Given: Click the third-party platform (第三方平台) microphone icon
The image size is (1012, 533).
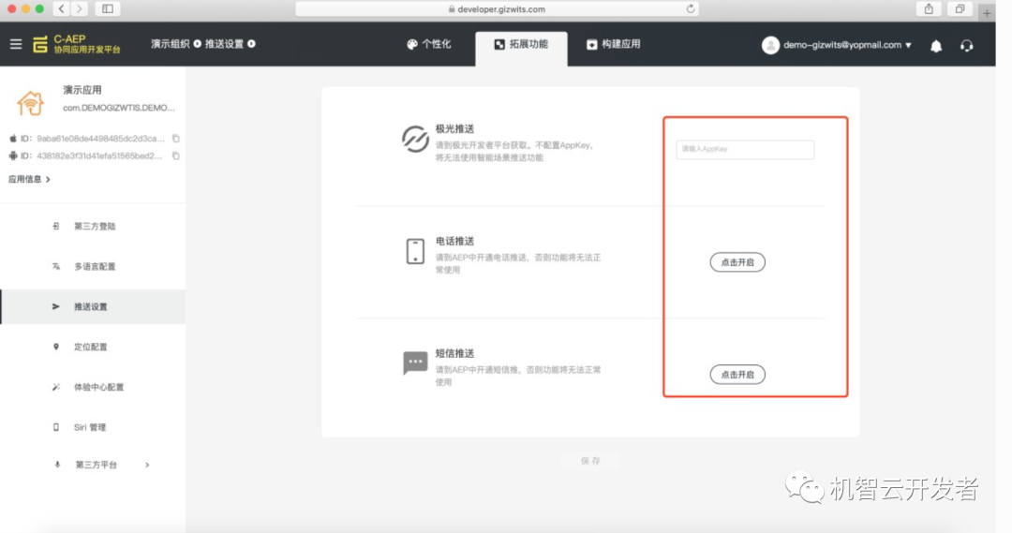Looking at the screenshot, I should [x=57, y=465].
